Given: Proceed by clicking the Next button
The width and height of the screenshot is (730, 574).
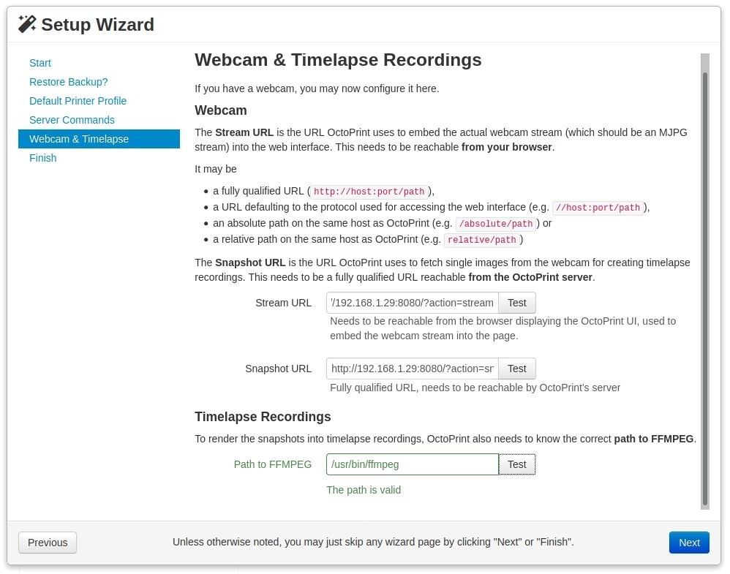Looking at the screenshot, I should [x=689, y=543].
